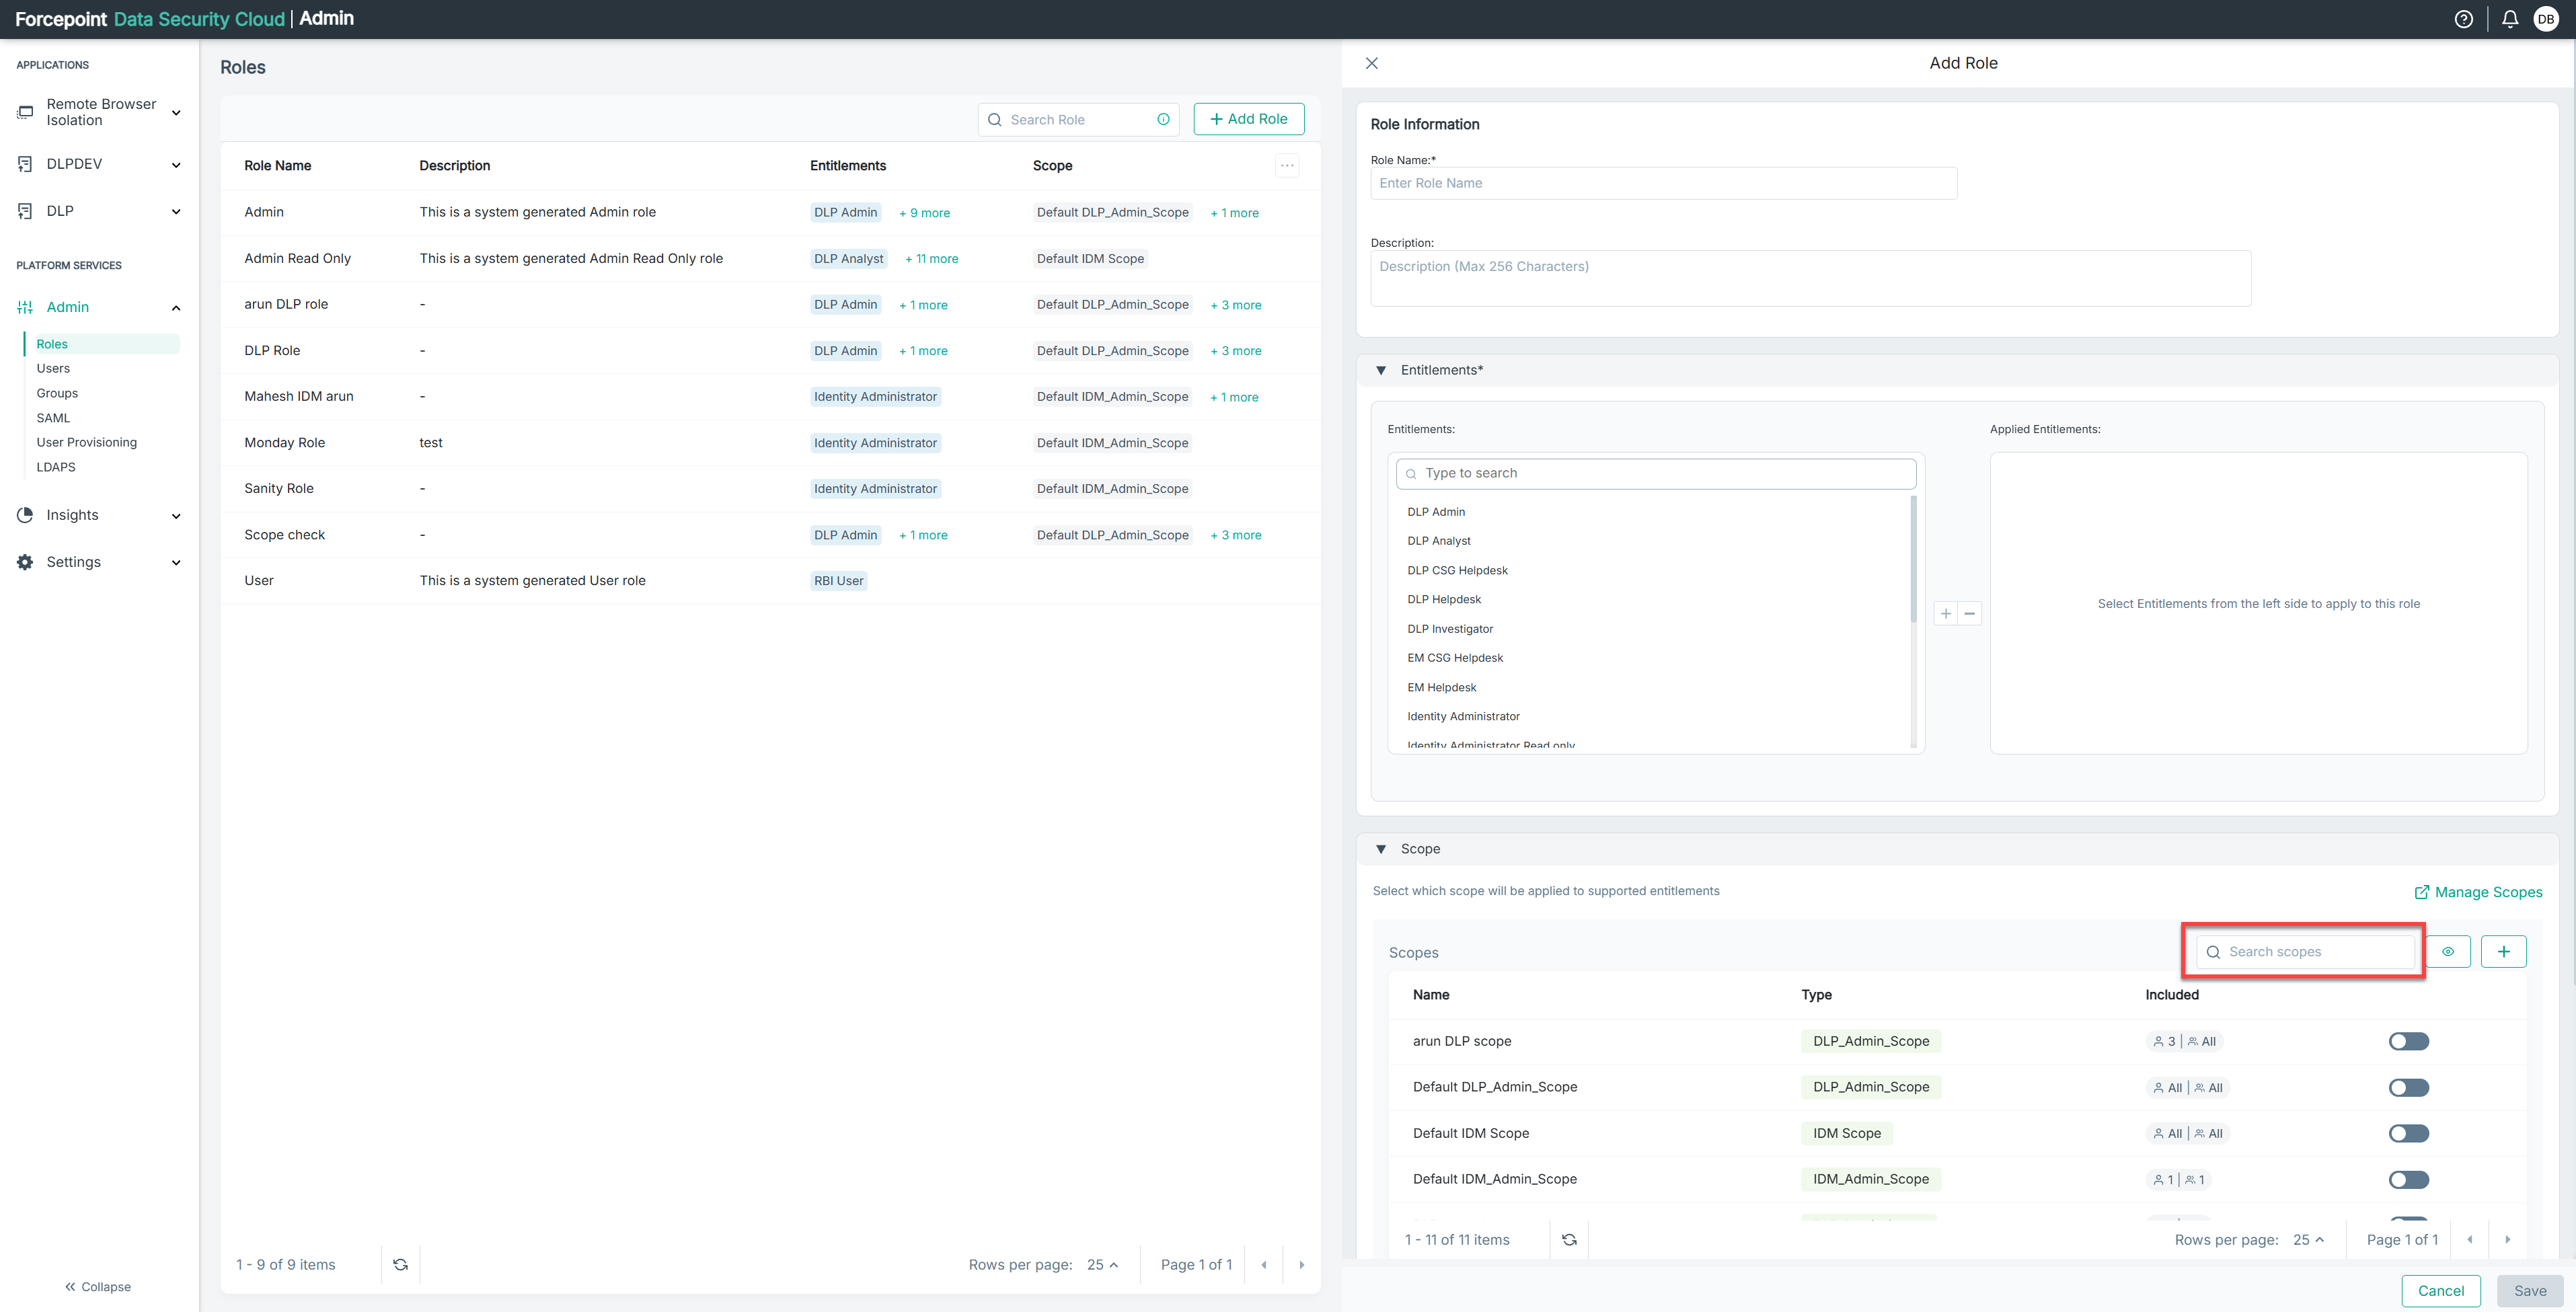Open the scopes rows per page dropdown
The image size is (2576, 1312).
[x=2308, y=1239]
